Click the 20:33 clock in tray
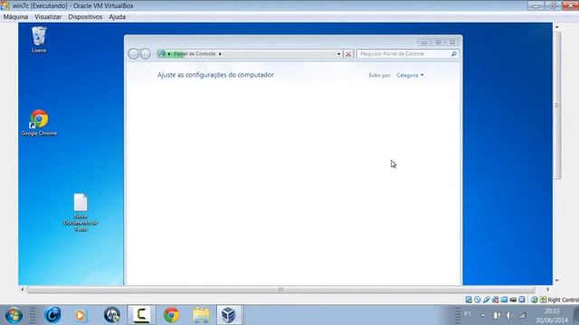 coord(551,311)
